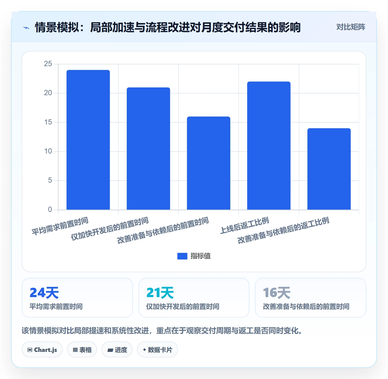Click the title 情景模拟 heading text
The height and width of the screenshot is (379, 388).
pyautogui.click(x=168, y=27)
